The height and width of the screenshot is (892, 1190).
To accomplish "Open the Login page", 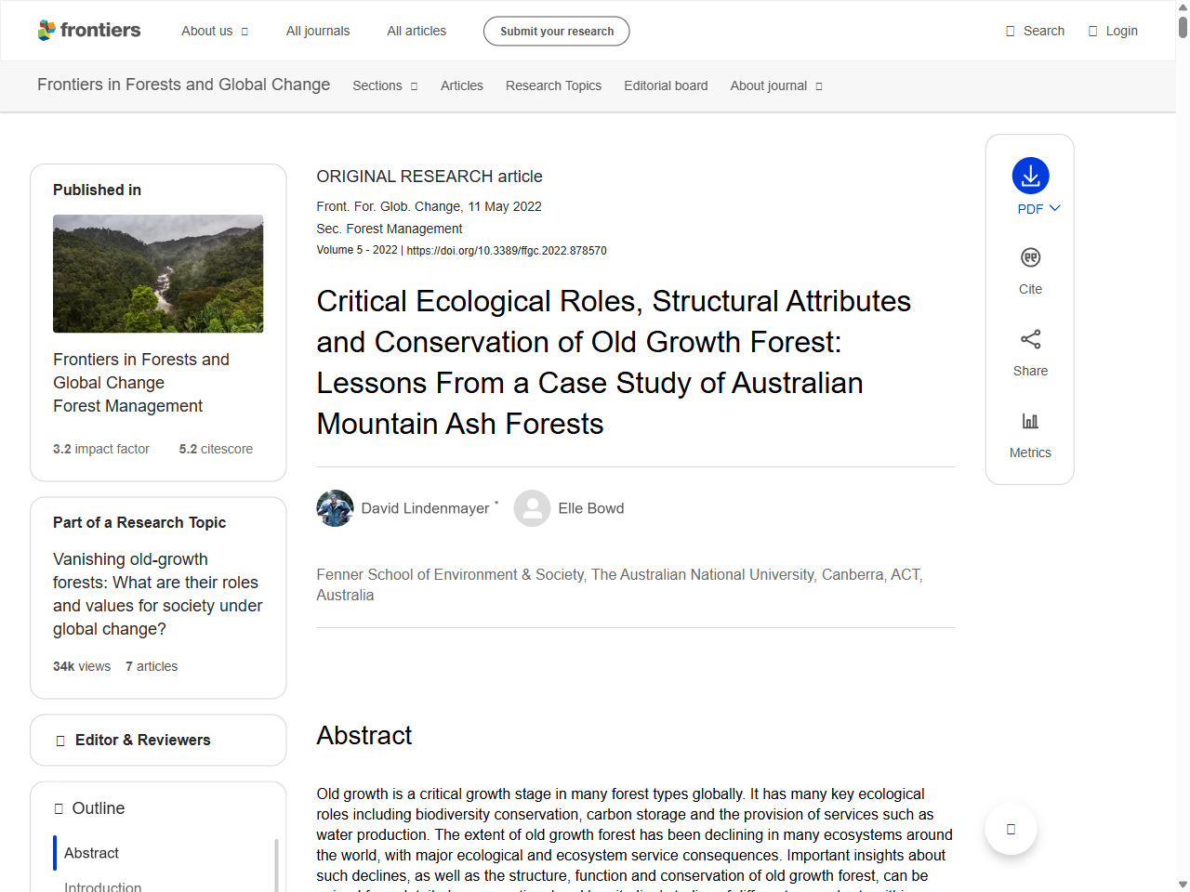I will [1113, 31].
